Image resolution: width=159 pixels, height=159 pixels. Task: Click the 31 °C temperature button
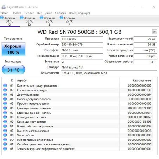pos(13,70)
